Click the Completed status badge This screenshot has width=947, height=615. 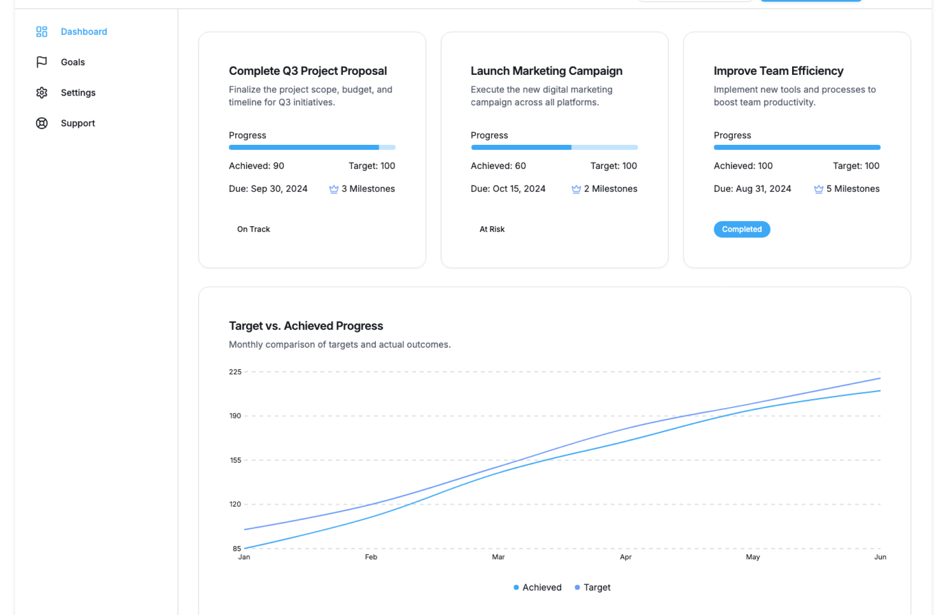coord(741,229)
